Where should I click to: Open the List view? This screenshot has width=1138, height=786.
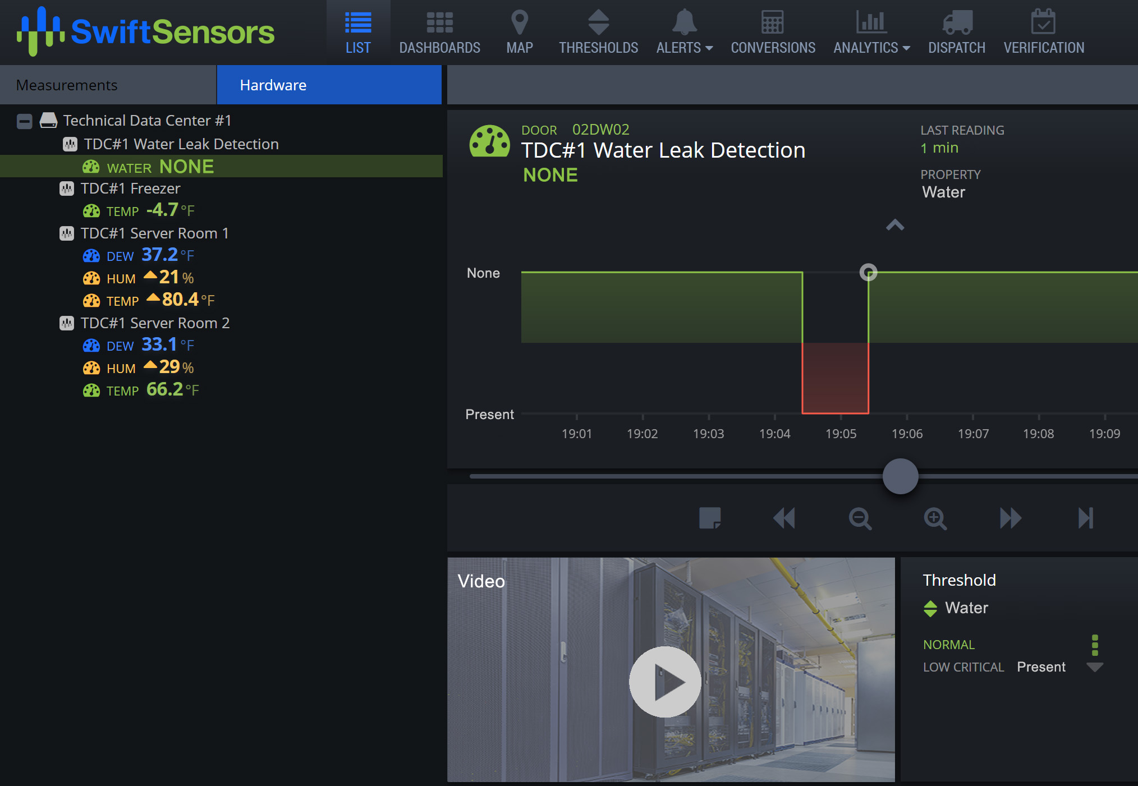click(x=358, y=33)
